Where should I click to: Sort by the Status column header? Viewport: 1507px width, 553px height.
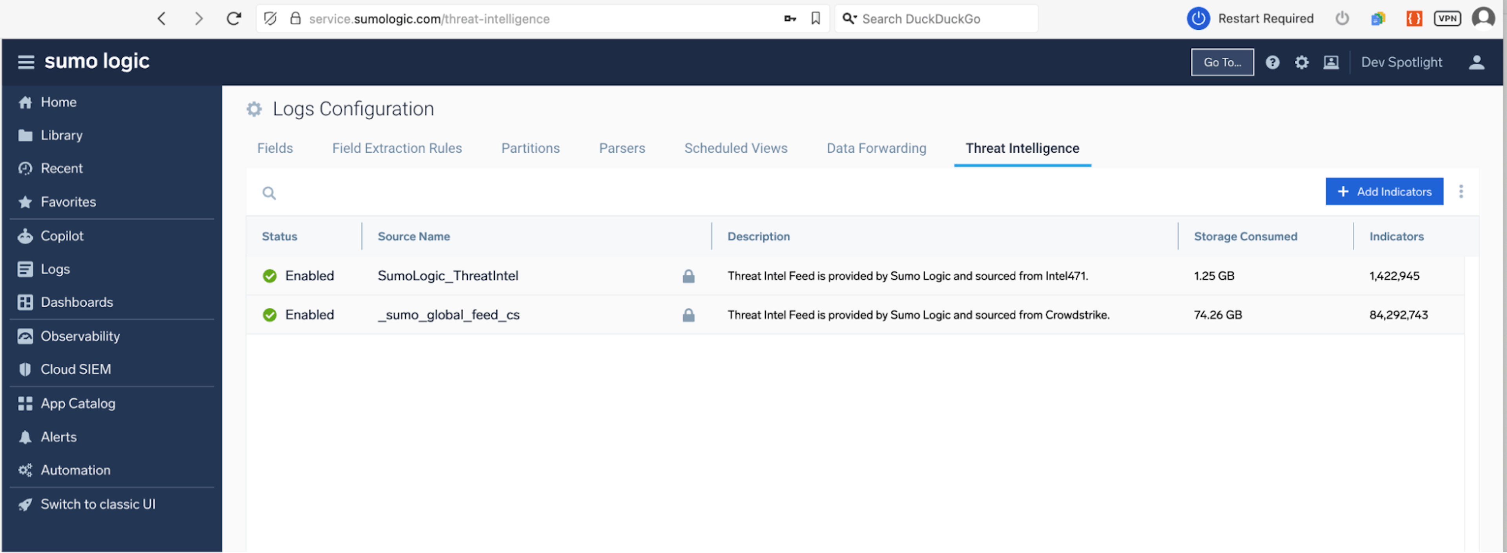point(280,237)
